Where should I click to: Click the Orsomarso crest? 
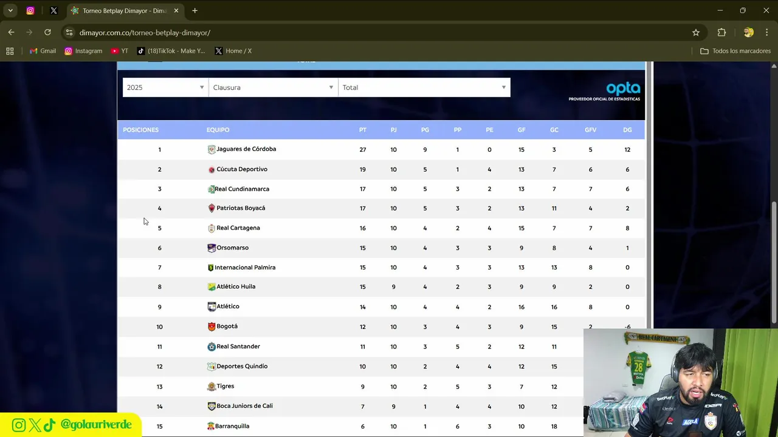click(x=212, y=248)
